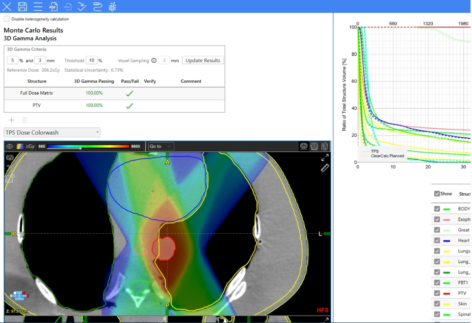Select the PTV row in gamma table
The height and width of the screenshot is (323, 472).
pos(114,105)
